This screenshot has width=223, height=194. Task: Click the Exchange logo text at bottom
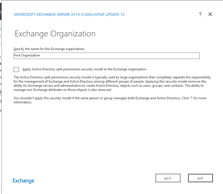tap(23, 181)
